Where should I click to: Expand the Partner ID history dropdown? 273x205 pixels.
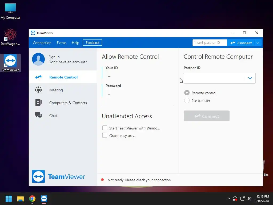click(x=250, y=78)
